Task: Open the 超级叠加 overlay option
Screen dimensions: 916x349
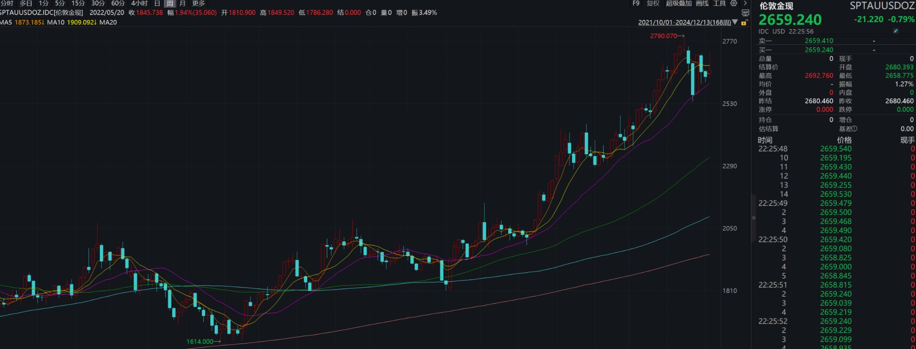Action: (x=678, y=3)
